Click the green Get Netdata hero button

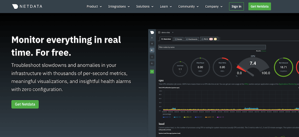(x=25, y=104)
